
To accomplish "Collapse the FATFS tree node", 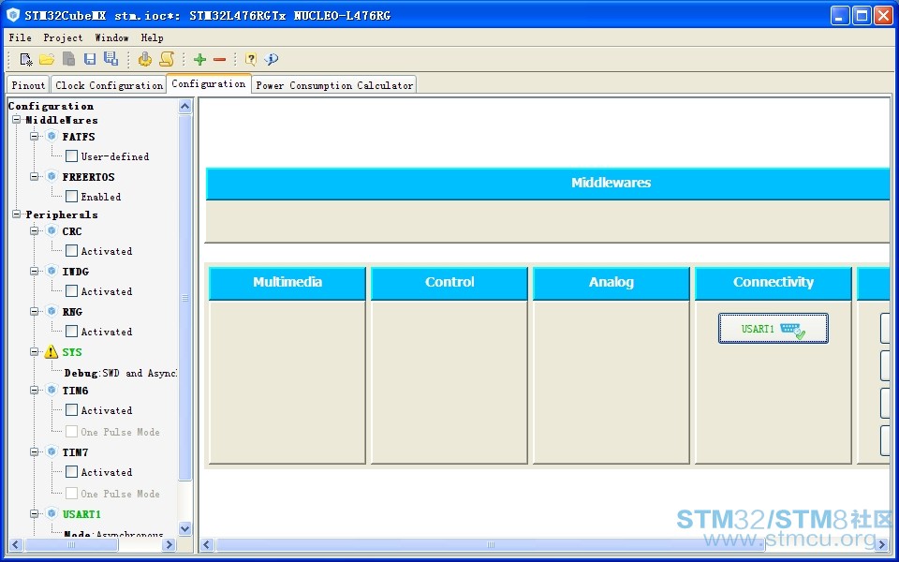I will (35, 137).
